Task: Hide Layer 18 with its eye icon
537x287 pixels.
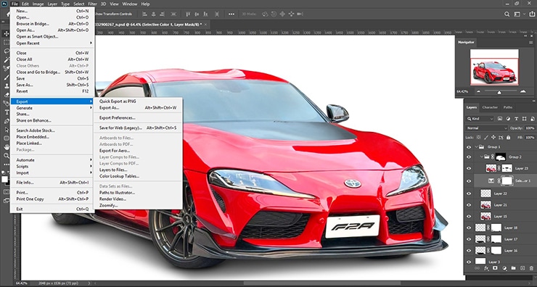Action: tap(469, 228)
